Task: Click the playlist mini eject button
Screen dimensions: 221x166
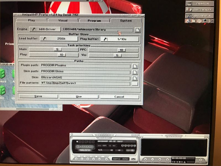Action: click(185, 162)
